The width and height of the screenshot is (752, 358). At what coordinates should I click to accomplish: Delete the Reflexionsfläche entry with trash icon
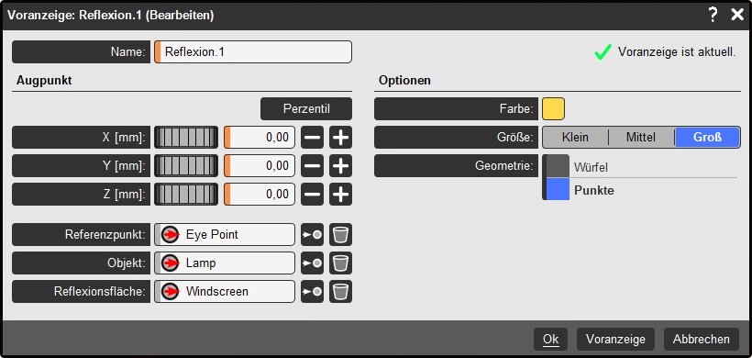340,291
